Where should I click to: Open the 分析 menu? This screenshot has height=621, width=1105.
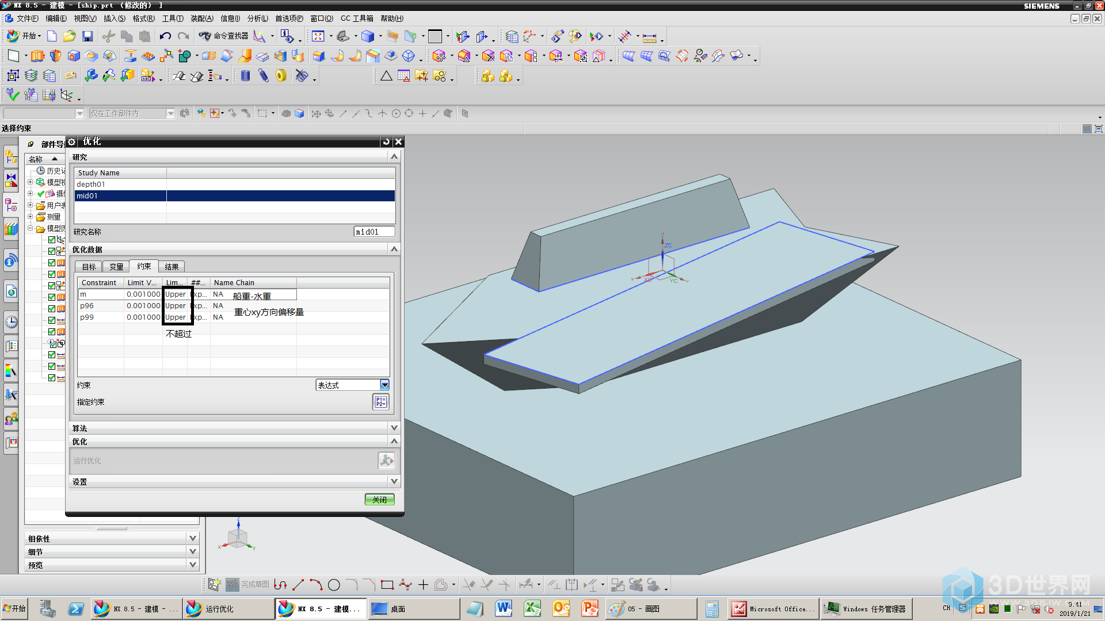pyautogui.click(x=257, y=18)
